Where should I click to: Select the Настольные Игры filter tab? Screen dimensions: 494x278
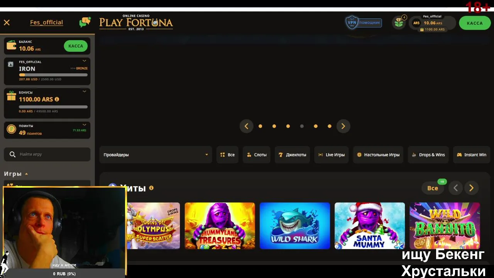coord(378,155)
